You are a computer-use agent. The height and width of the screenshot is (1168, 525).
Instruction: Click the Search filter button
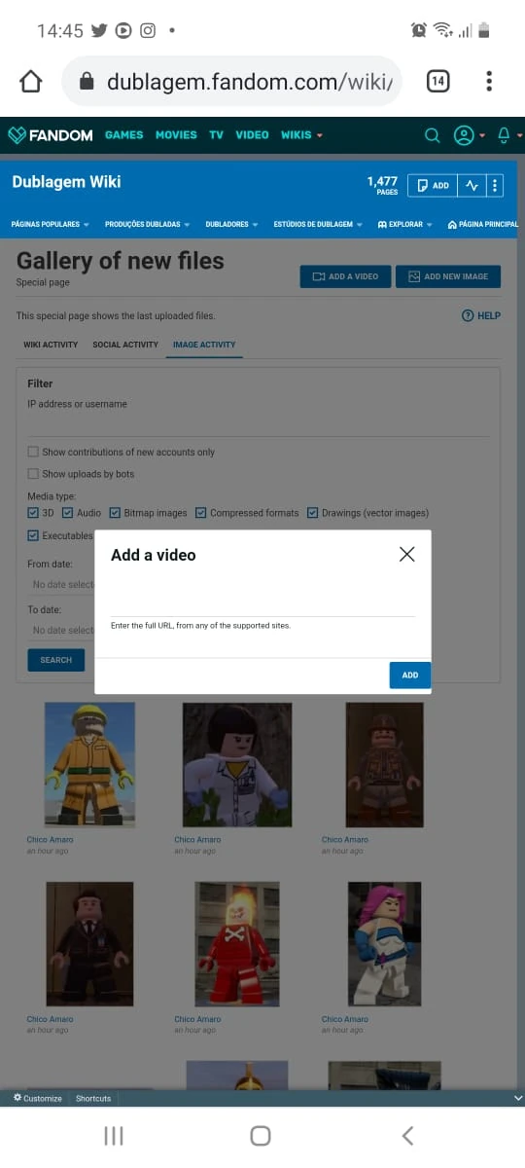[x=55, y=660]
